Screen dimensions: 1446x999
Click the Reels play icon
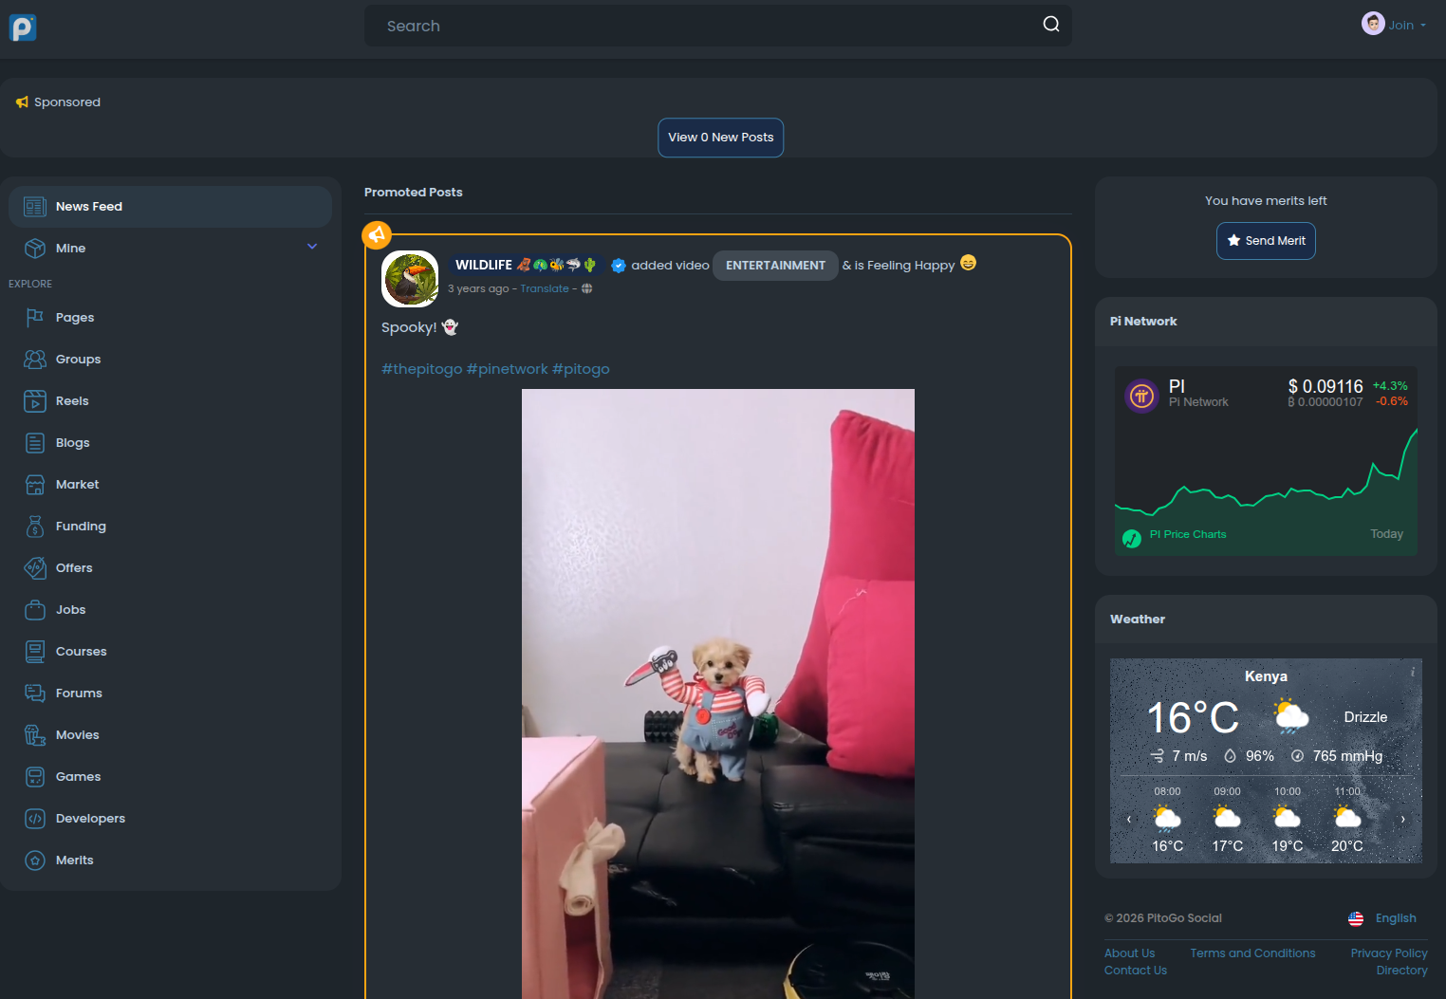pos(35,401)
